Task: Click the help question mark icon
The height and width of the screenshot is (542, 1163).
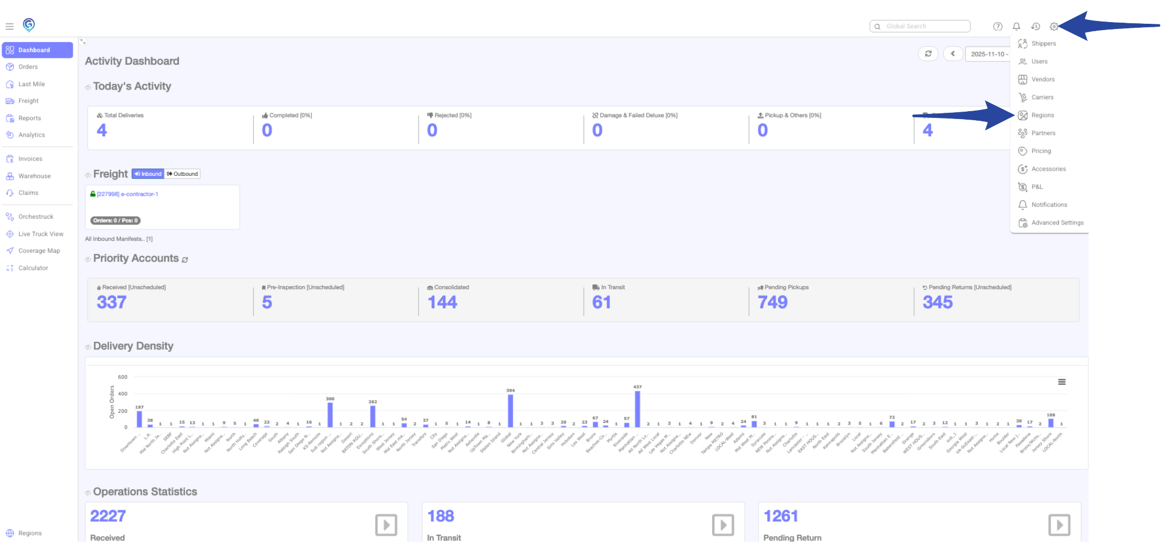Action: point(998,27)
